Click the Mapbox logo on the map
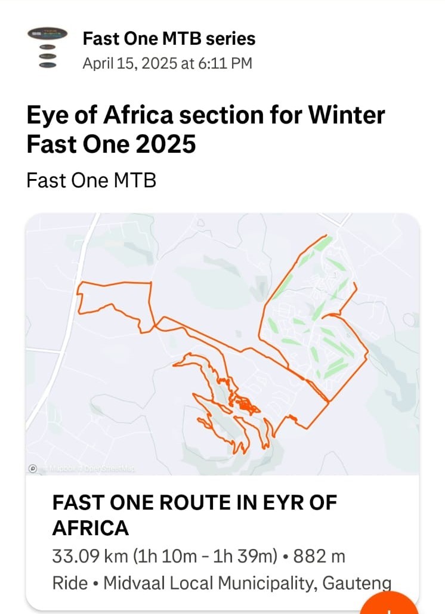445x614 pixels. pyautogui.click(x=33, y=468)
